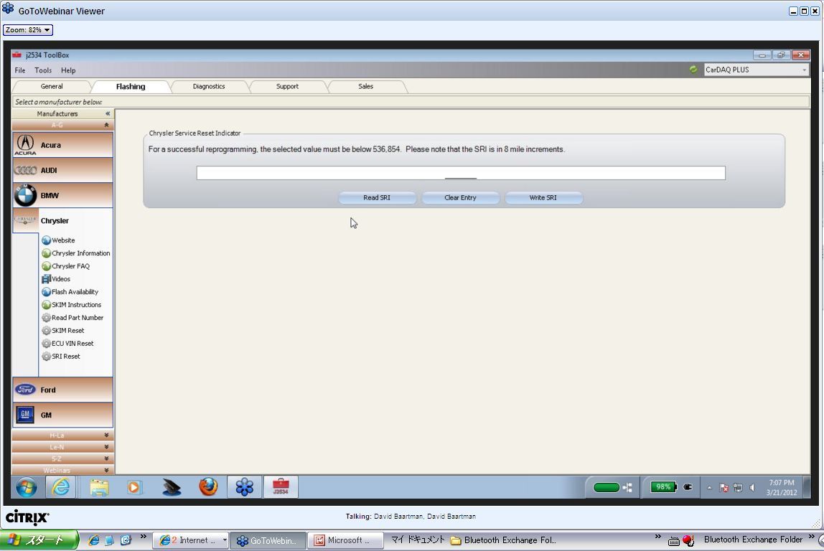Open the SRI Reset tree item
Screen dimensions: 824x551
pos(66,356)
